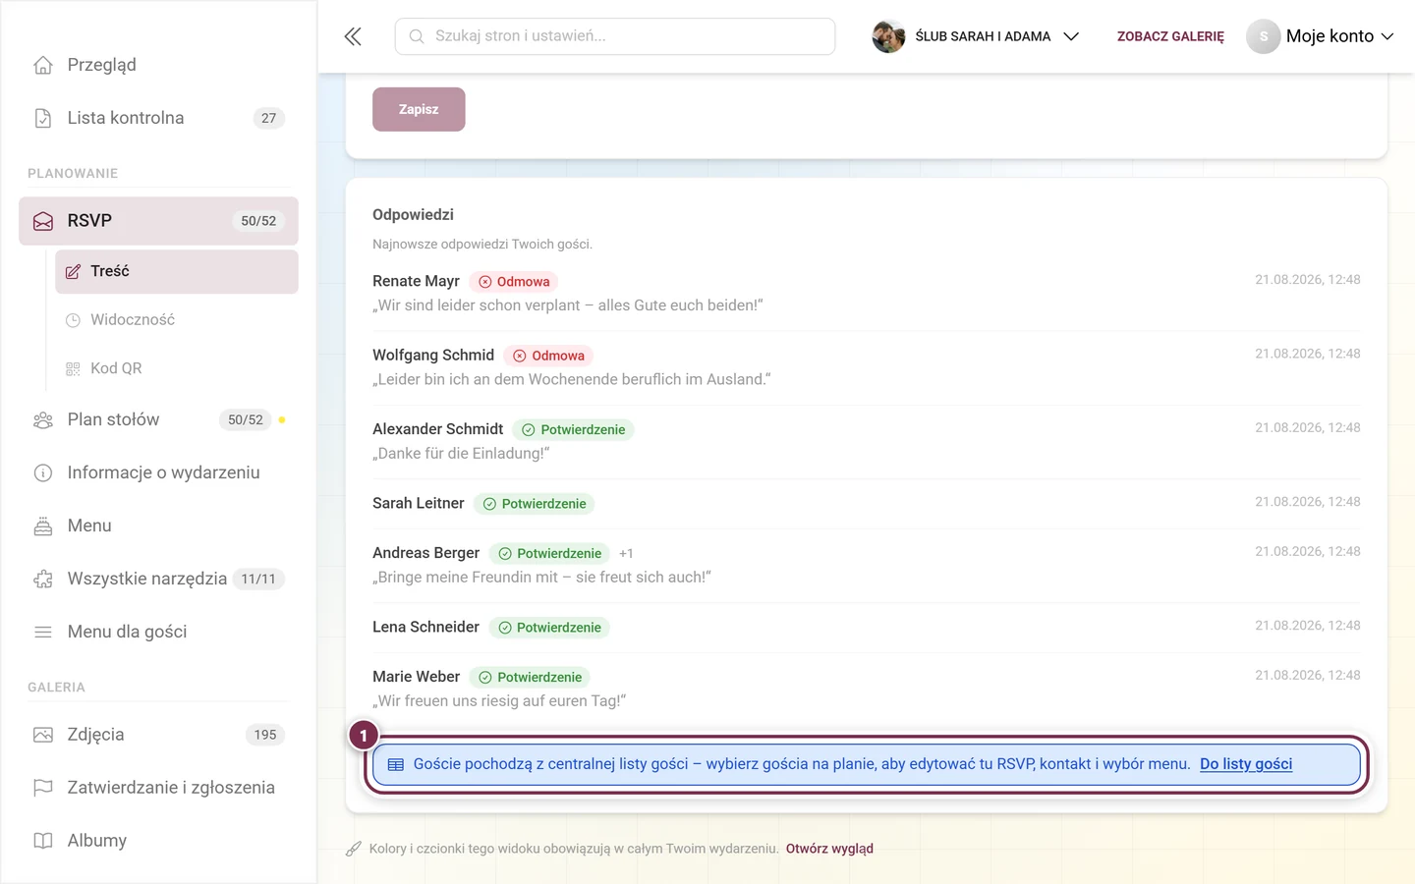
Task: Click the 50/52 count badge on RSVP
Action: 258,221
